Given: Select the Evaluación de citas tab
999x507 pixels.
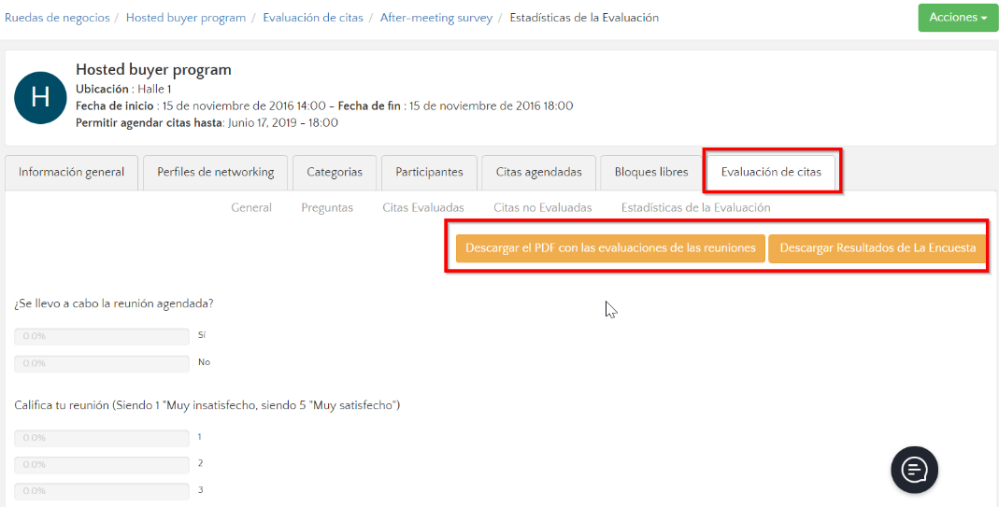Looking at the screenshot, I should pos(771,172).
